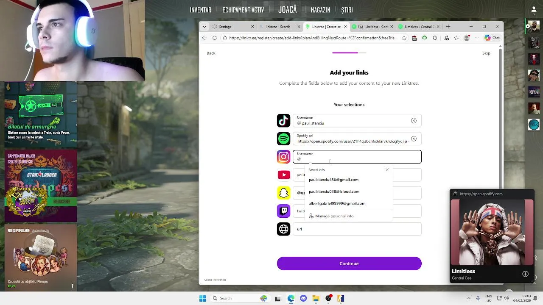Click the website url input field
The image size is (543, 305).
click(357, 229)
